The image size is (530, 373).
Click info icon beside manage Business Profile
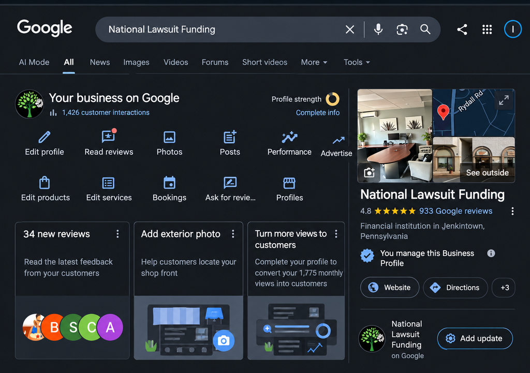[x=491, y=253]
